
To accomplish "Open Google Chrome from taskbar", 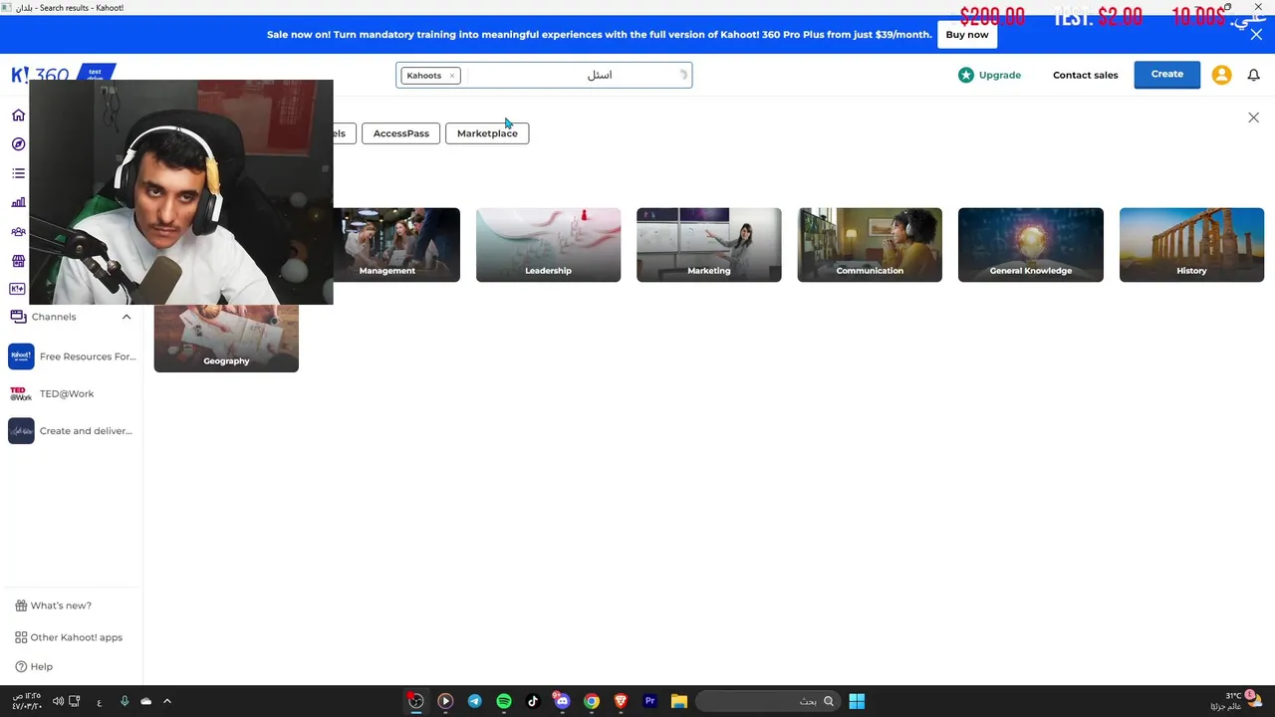I will tap(592, 701).
